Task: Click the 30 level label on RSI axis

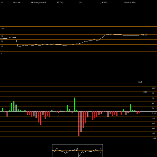Action: point(2,46)
